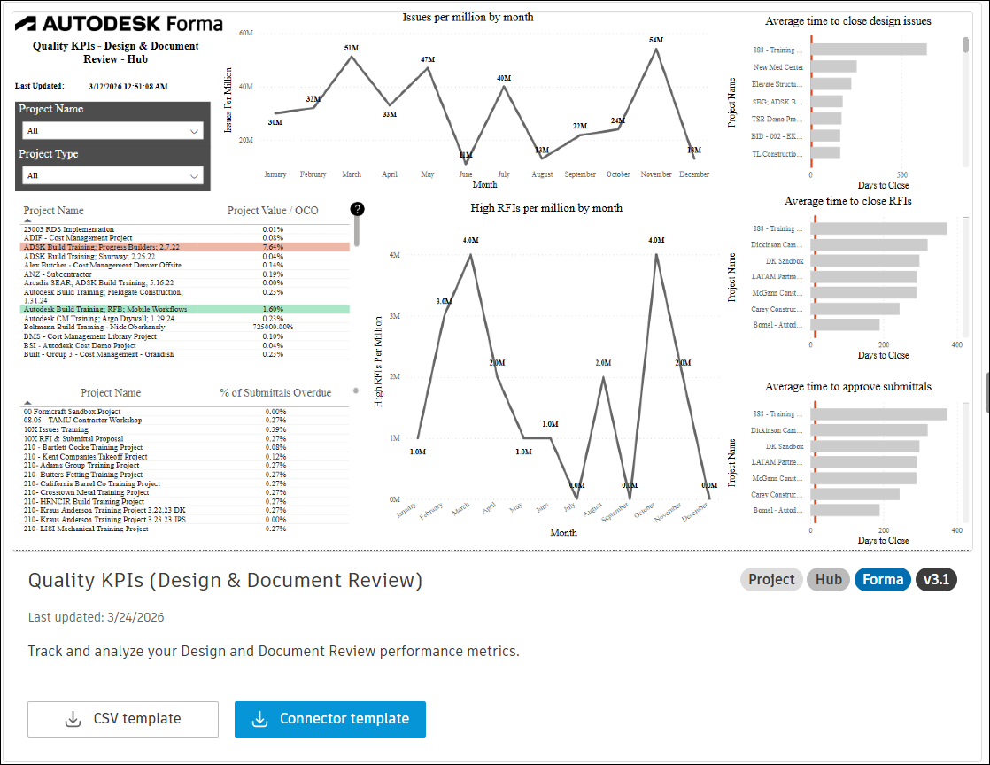Click the 7.64% value cell
The height and width of the screenshot is (765, 990).
pos(273,247)
